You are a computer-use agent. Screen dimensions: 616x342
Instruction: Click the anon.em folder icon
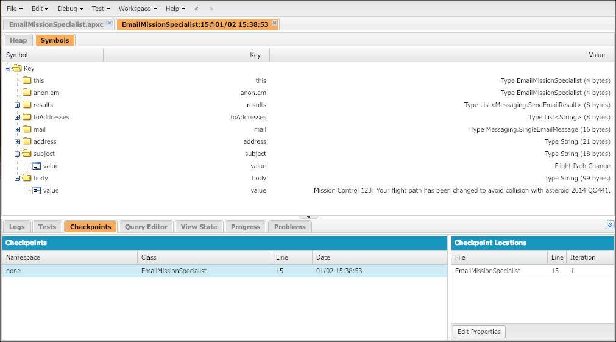(27, 93)
